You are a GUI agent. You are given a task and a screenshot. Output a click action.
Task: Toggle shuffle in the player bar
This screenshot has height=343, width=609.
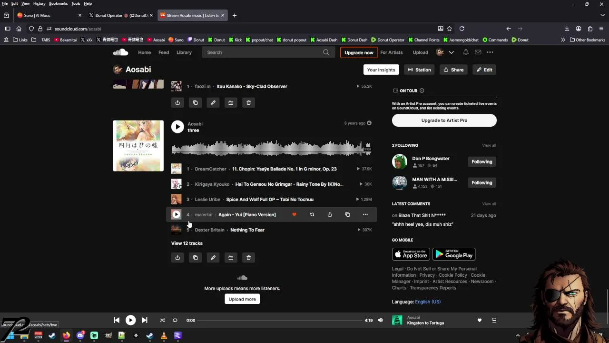[162, 320]
